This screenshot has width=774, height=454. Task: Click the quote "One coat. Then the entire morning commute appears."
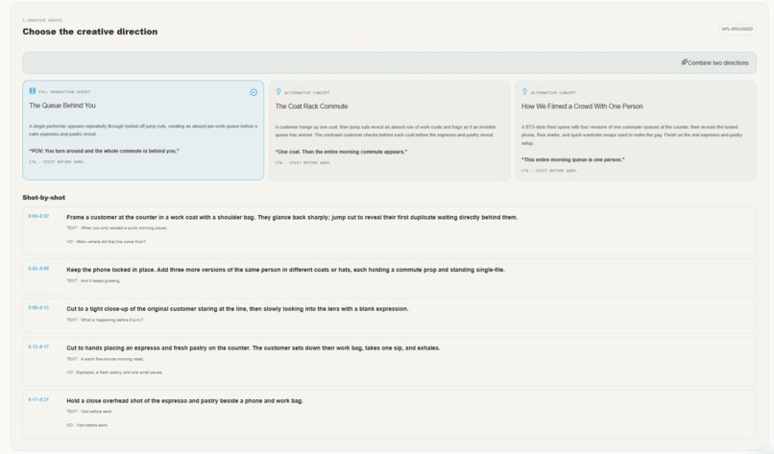[x=341, y=152]
